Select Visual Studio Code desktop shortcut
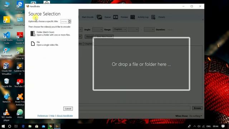Screen dimensions: 229x129 (x=6, y=38)
